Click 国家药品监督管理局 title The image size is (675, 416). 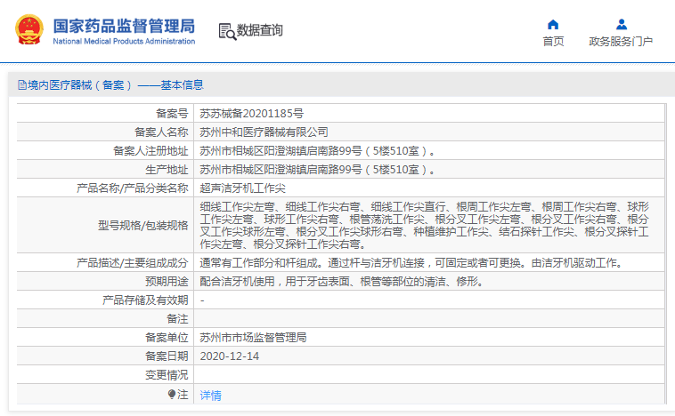click(124, 26)
